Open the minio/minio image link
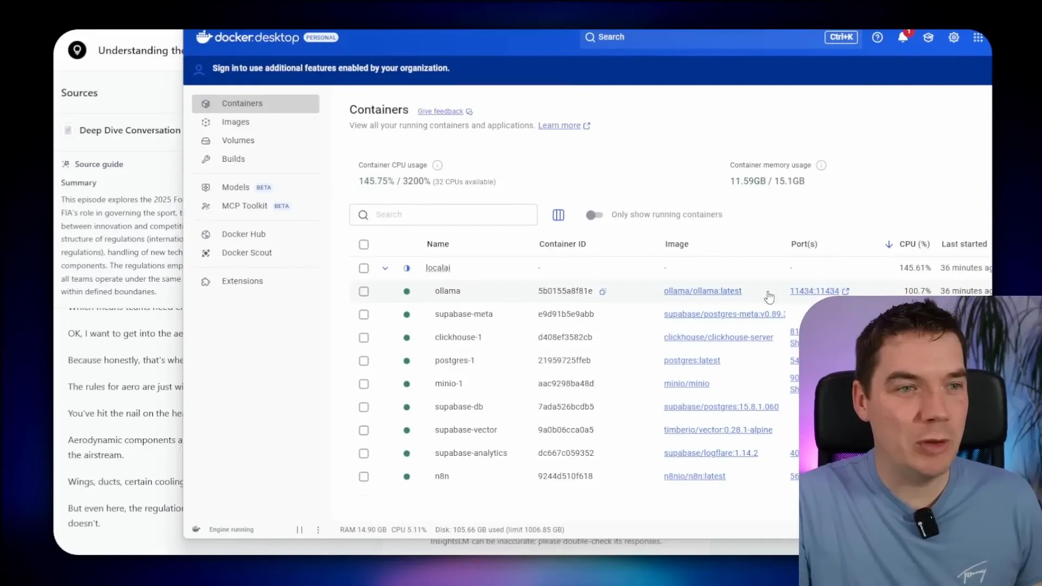Image resolution: width=1042 pixels, height=586 pixels. [x=686, y=384]
